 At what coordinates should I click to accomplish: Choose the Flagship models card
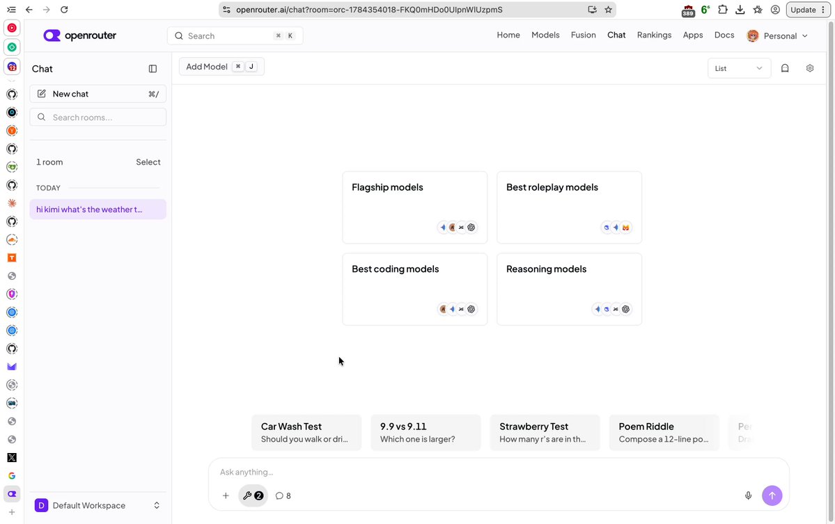point(415,207)
